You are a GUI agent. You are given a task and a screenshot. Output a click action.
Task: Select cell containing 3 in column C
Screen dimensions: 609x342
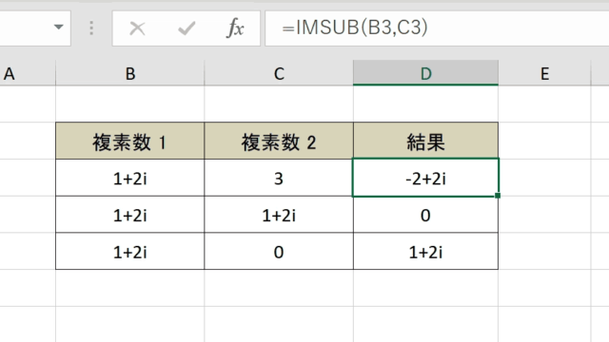tap(279, 178)
